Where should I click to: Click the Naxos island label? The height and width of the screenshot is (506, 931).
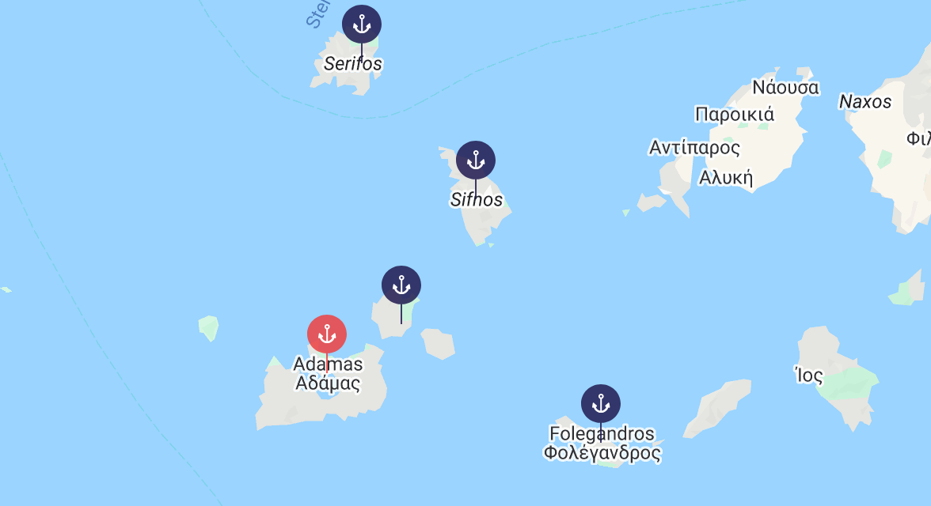pos(864,102)
